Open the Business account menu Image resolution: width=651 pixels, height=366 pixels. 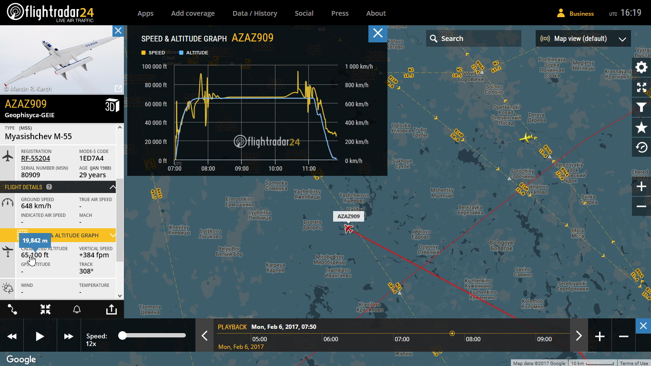tap(575, 13)
